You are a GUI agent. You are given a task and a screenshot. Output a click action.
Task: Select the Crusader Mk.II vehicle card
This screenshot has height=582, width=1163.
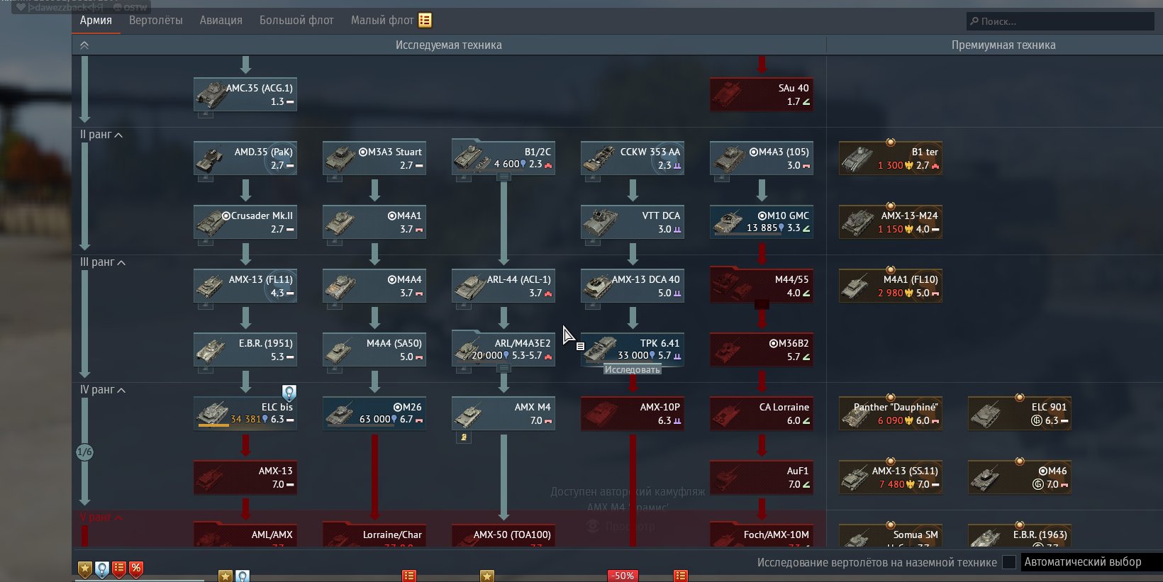(x=245, y=222)
